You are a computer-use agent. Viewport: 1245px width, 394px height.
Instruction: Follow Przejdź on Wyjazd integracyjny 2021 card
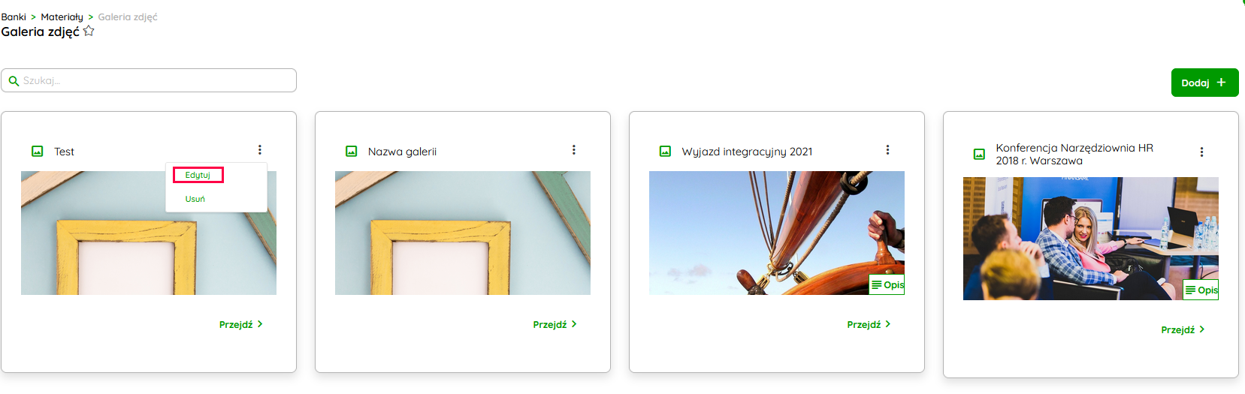tap(869, 325)
